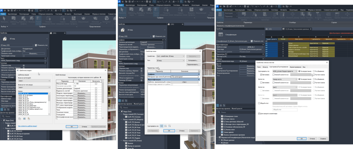Collapse Графика group in Свойства типа table
This screenshot has height=149, width=353.
pyautogui.click(x=199, y=74)
